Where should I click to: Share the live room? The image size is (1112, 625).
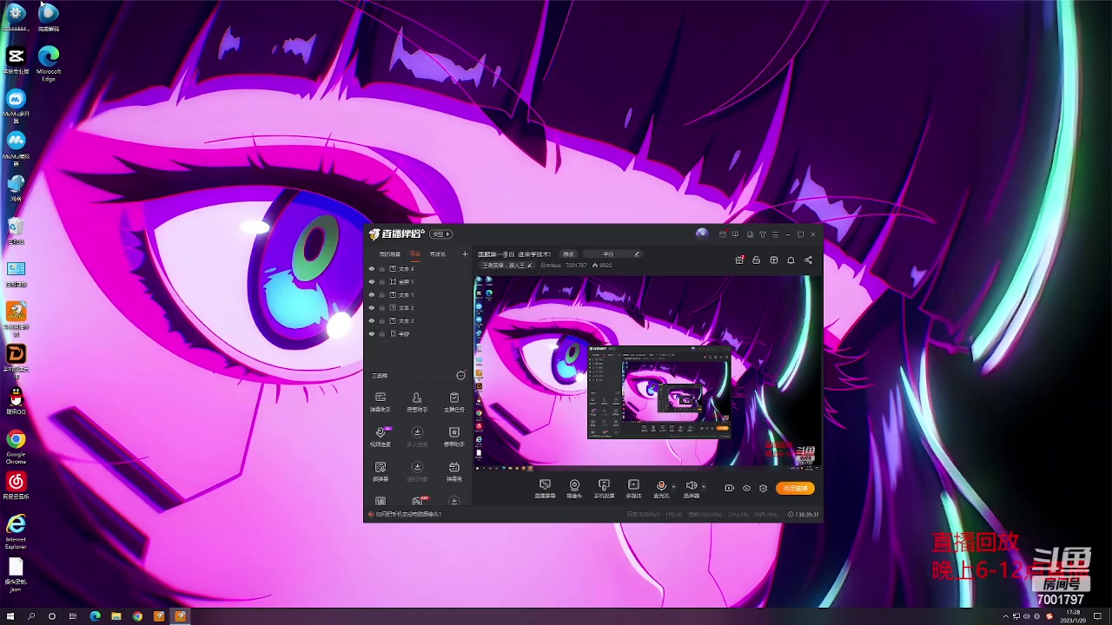[x=808, y=260]
